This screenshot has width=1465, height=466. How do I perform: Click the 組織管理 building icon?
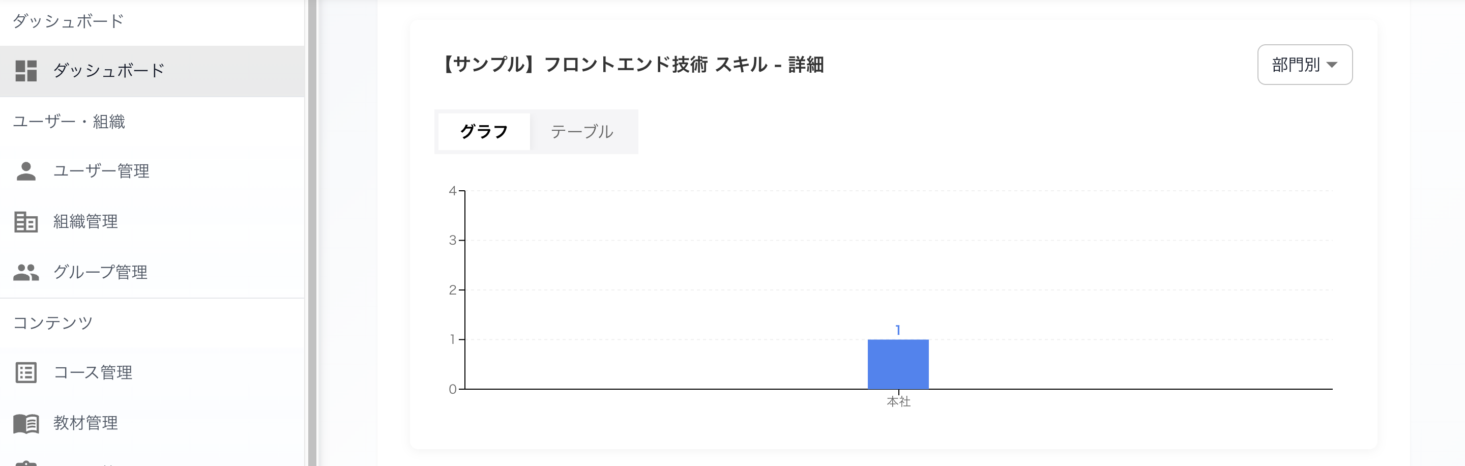(26, 222)
